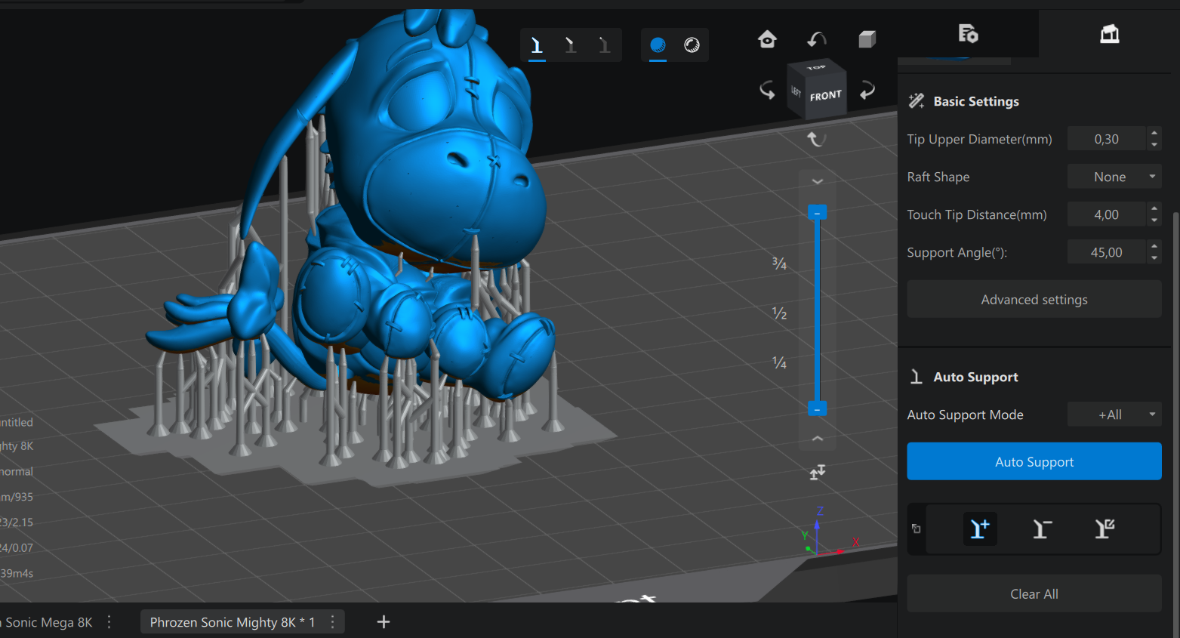Click the LEFT face of the view cube
This screenshot has width=1180, height=638.
click(x=796, y=91)
